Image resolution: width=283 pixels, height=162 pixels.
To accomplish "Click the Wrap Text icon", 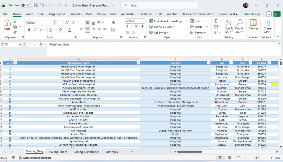I will coord(113,23).
